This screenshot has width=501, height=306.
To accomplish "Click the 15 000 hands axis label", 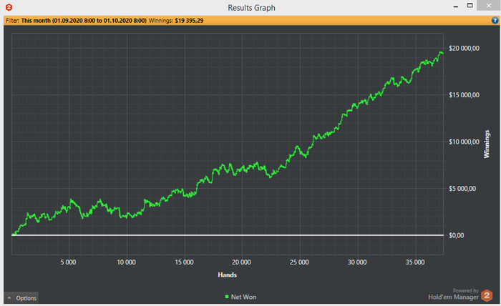I will (x=184, y=262).
